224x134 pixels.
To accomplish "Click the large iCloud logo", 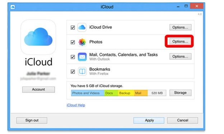I will point(38,37).
